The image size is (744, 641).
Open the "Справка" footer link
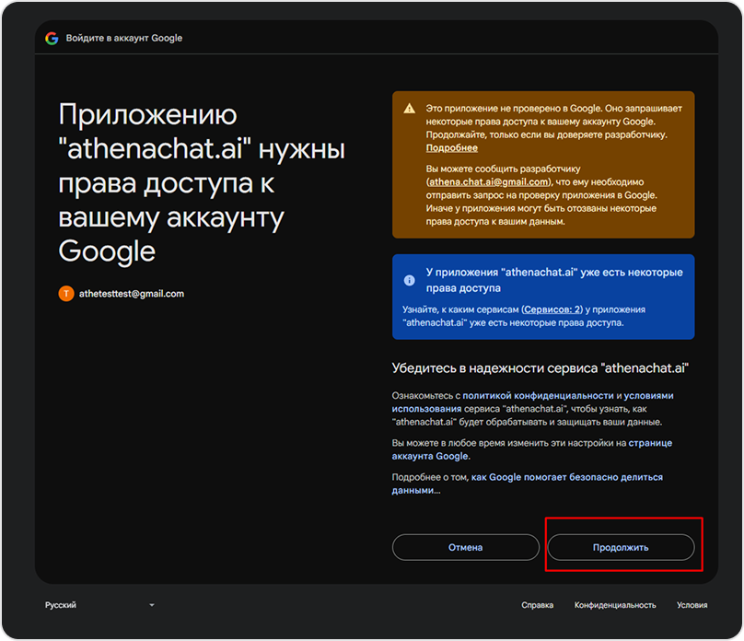pos(537,605)
